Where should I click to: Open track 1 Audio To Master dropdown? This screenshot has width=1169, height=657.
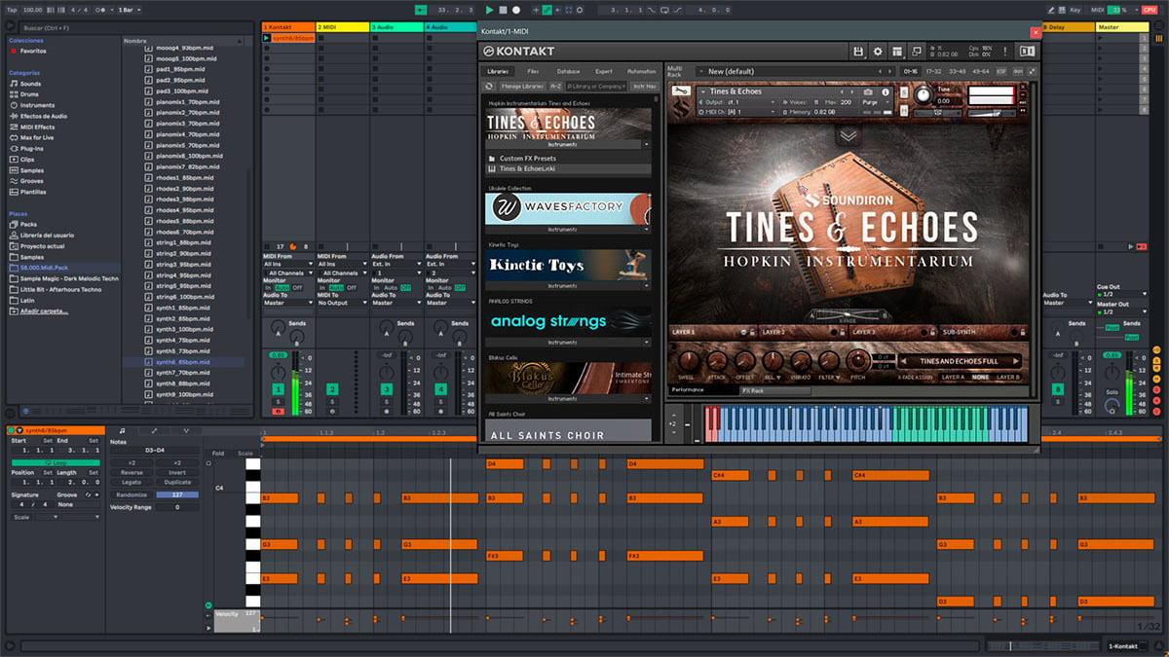click(x=288, y=303)
